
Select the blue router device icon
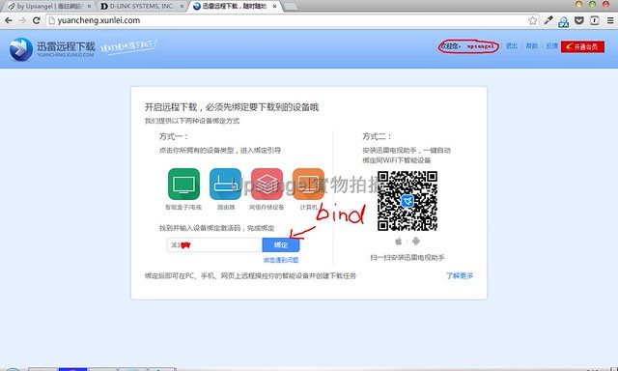click(x=225, y=185)
